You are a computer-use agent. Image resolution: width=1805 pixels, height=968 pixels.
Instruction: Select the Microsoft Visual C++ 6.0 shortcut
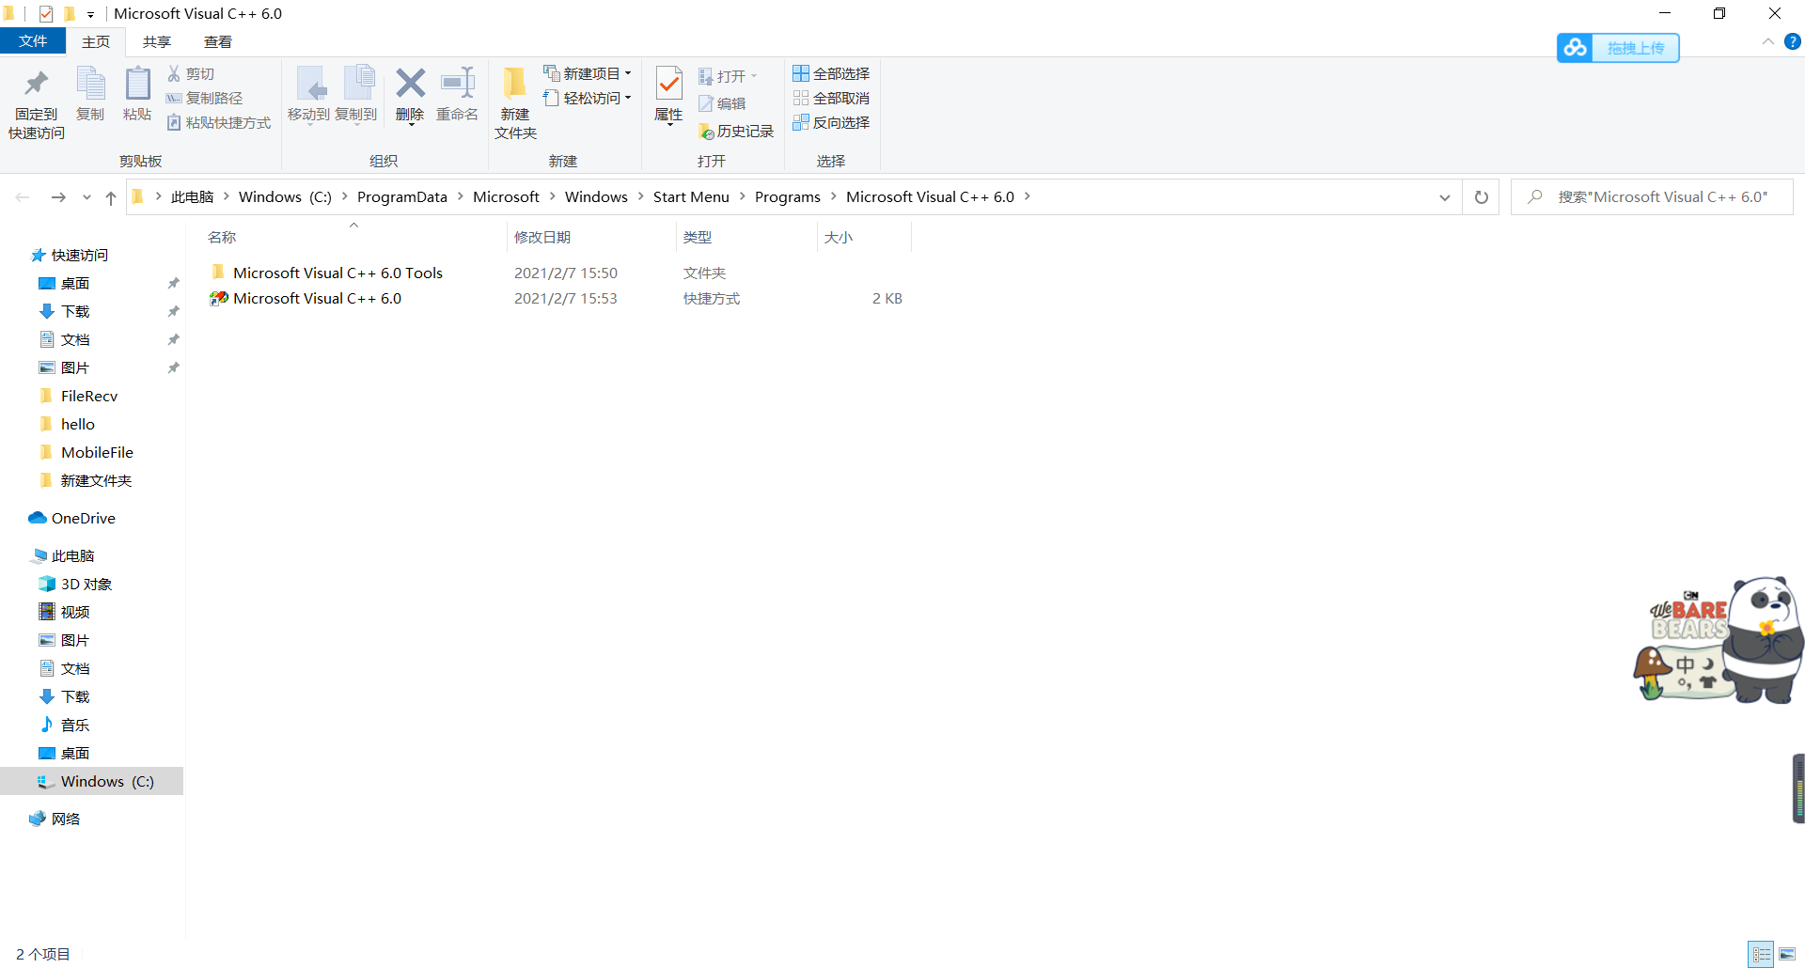tap(317, 298)
